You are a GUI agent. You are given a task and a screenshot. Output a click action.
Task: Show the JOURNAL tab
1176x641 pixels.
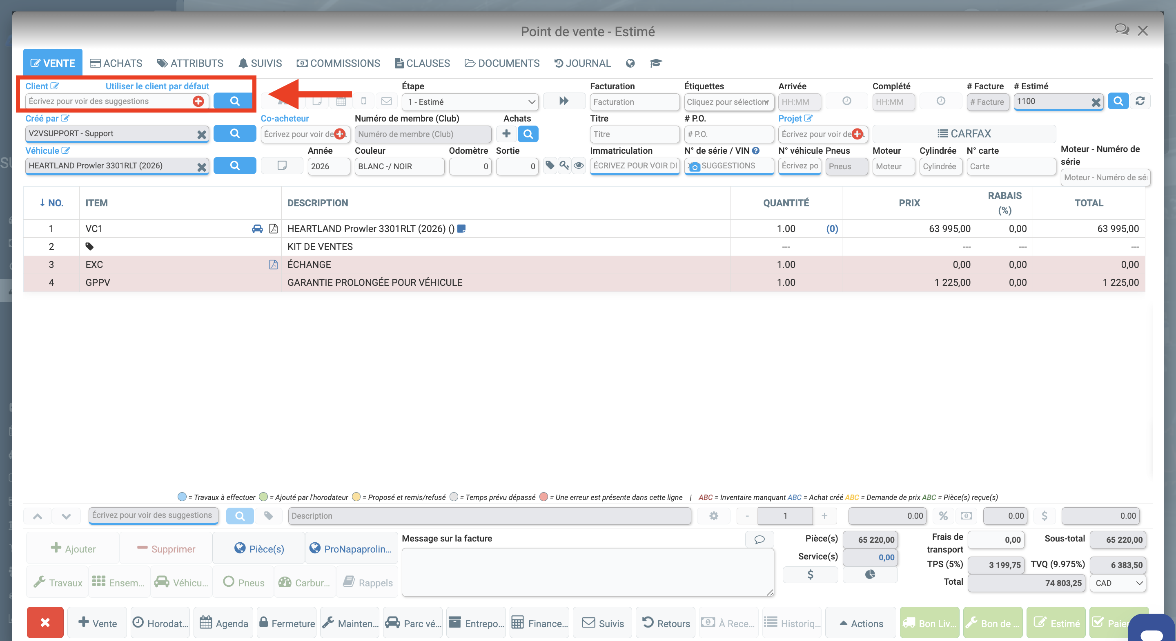(x=583, y=63)
